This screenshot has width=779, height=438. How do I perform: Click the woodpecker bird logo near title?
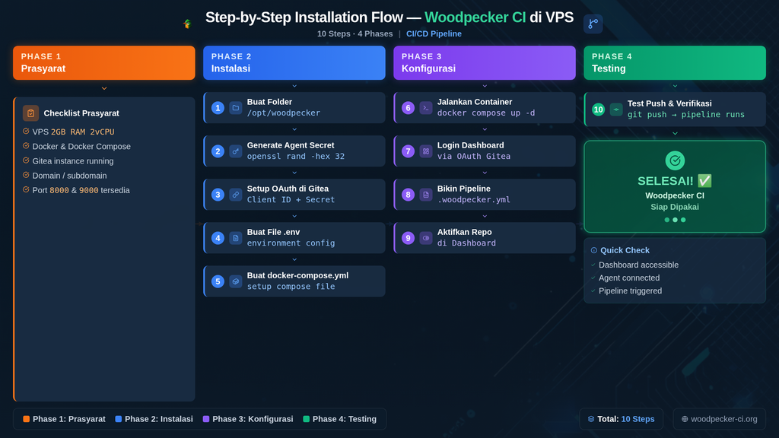coord(187,24)
